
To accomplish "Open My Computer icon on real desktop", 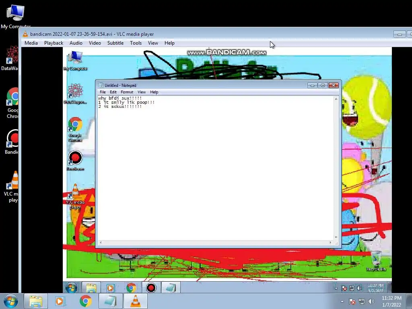I will pyautogui.click(x=15, y=16).
